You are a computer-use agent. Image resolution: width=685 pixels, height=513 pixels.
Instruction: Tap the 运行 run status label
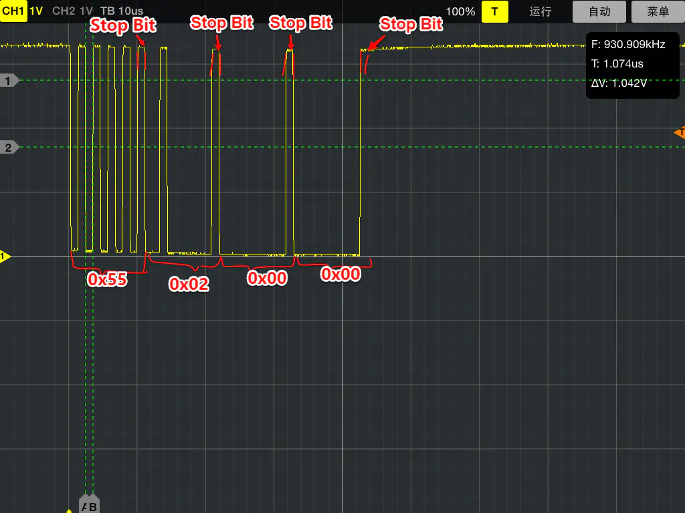coord(541,11)
